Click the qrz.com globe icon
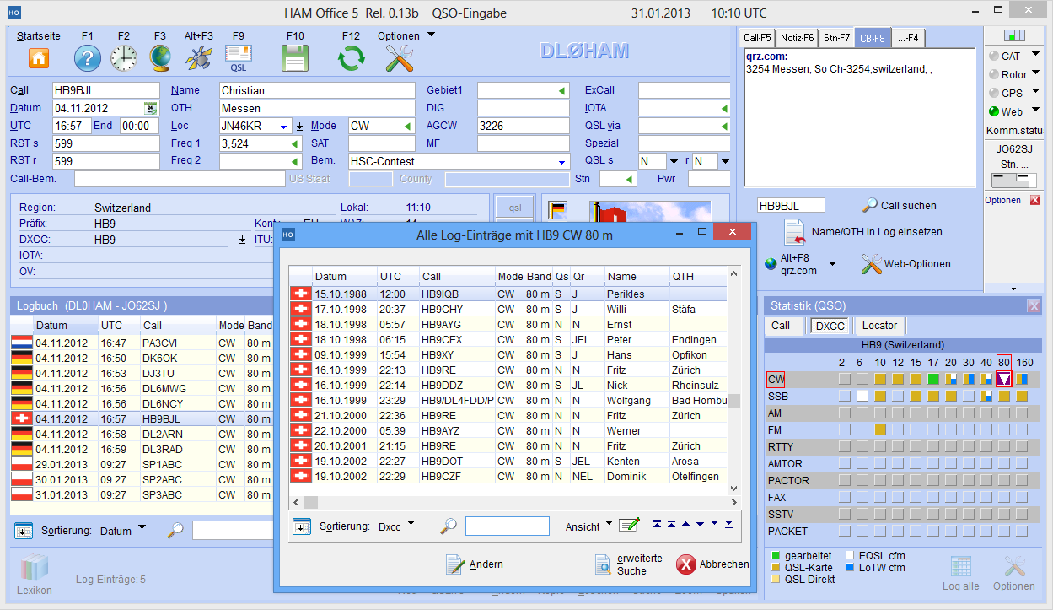Viewport: 1053px width, 610px height. pyautogui.click(x=771, y=263)
